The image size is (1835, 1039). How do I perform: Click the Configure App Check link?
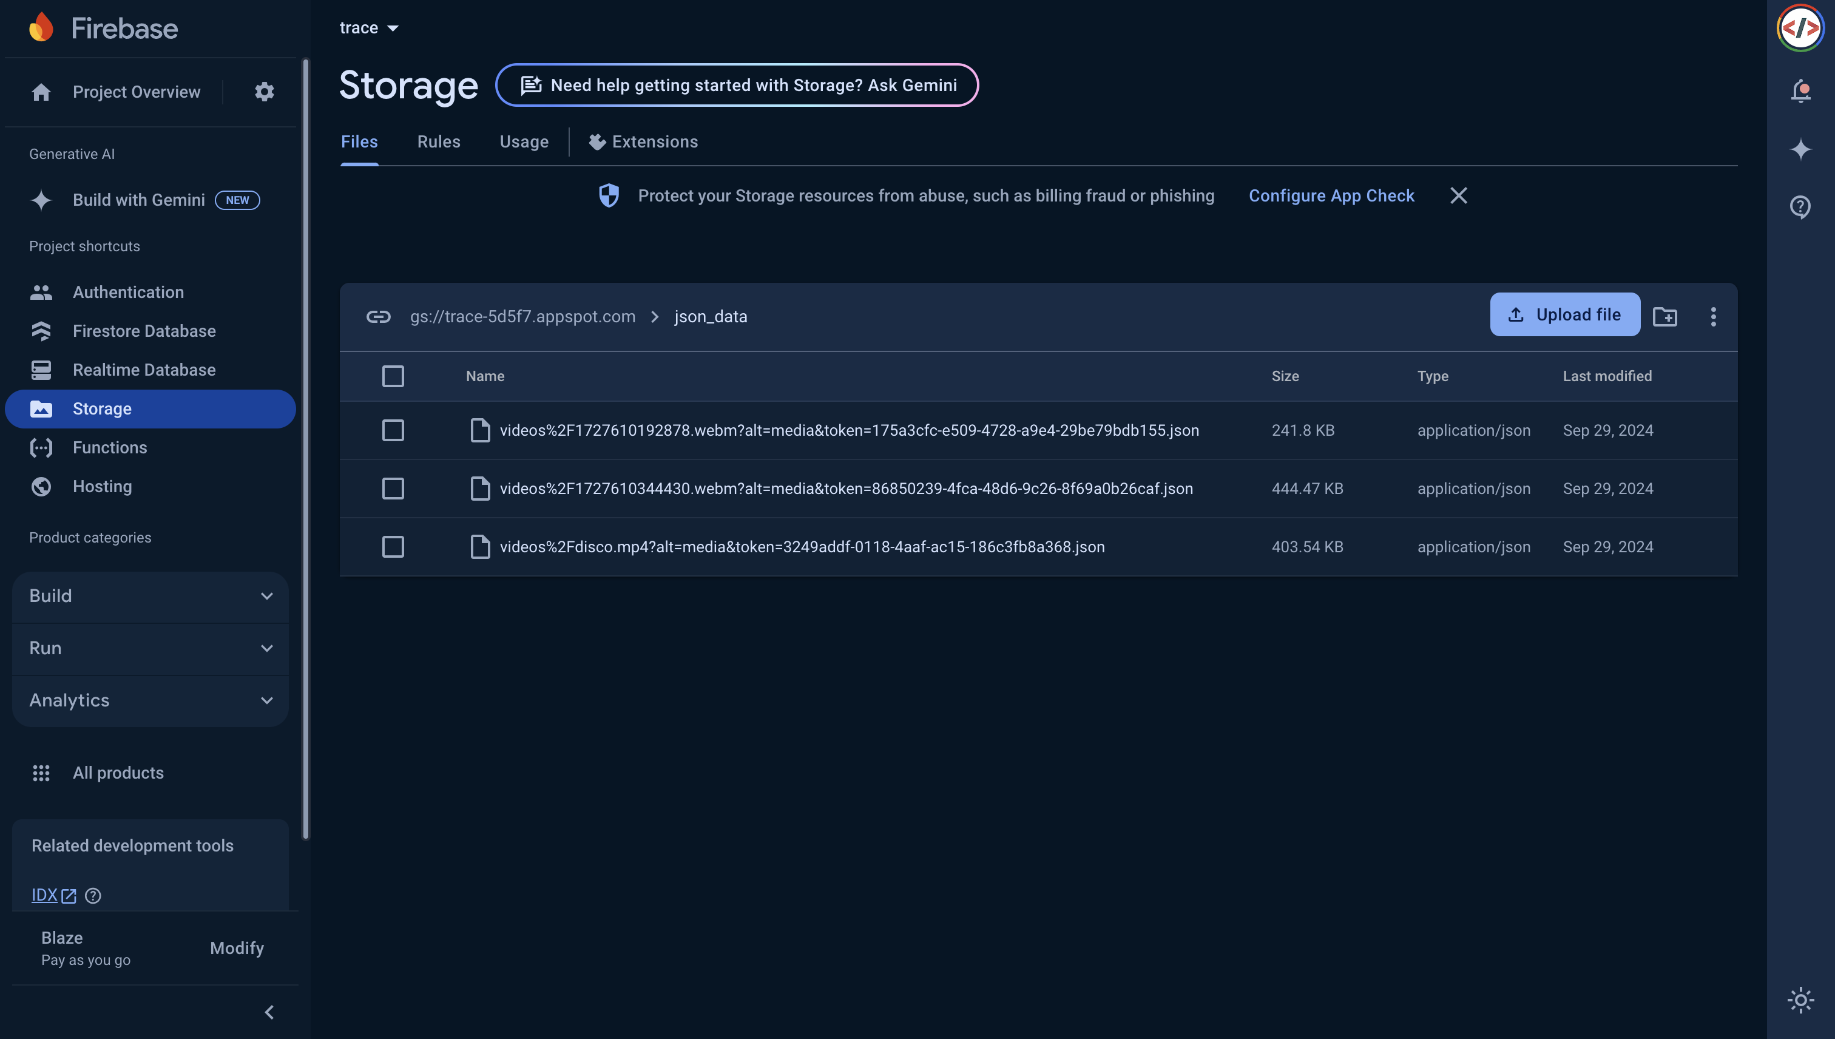[x=1331, y=195]
